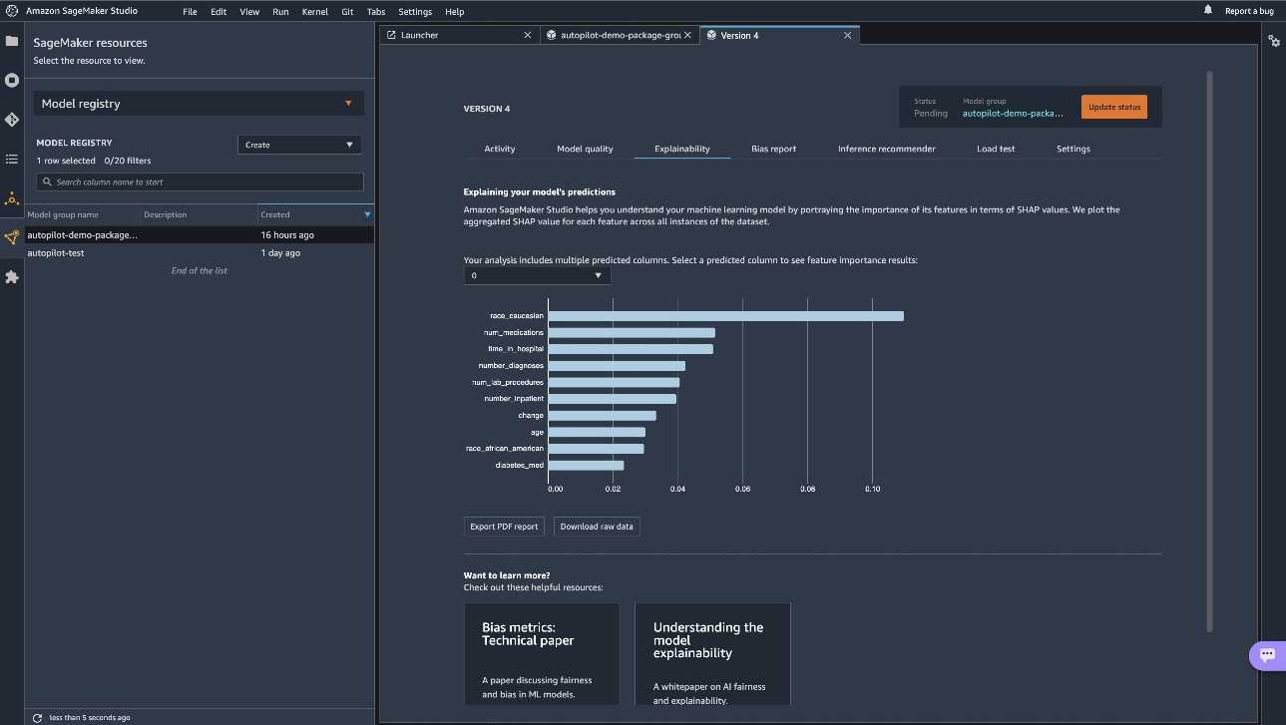This screenshot has height=725, width=1286.
Task: Open the Kernel menu
Action: click(314, 12)
